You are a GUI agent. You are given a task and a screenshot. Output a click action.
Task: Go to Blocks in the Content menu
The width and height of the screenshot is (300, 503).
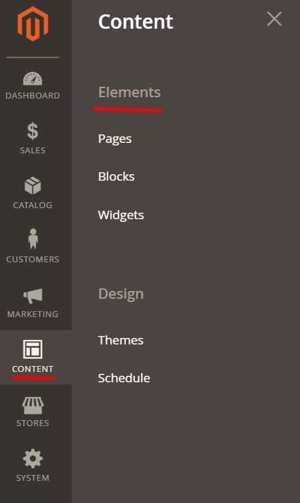pyautogui.click(x=116, y=176)
